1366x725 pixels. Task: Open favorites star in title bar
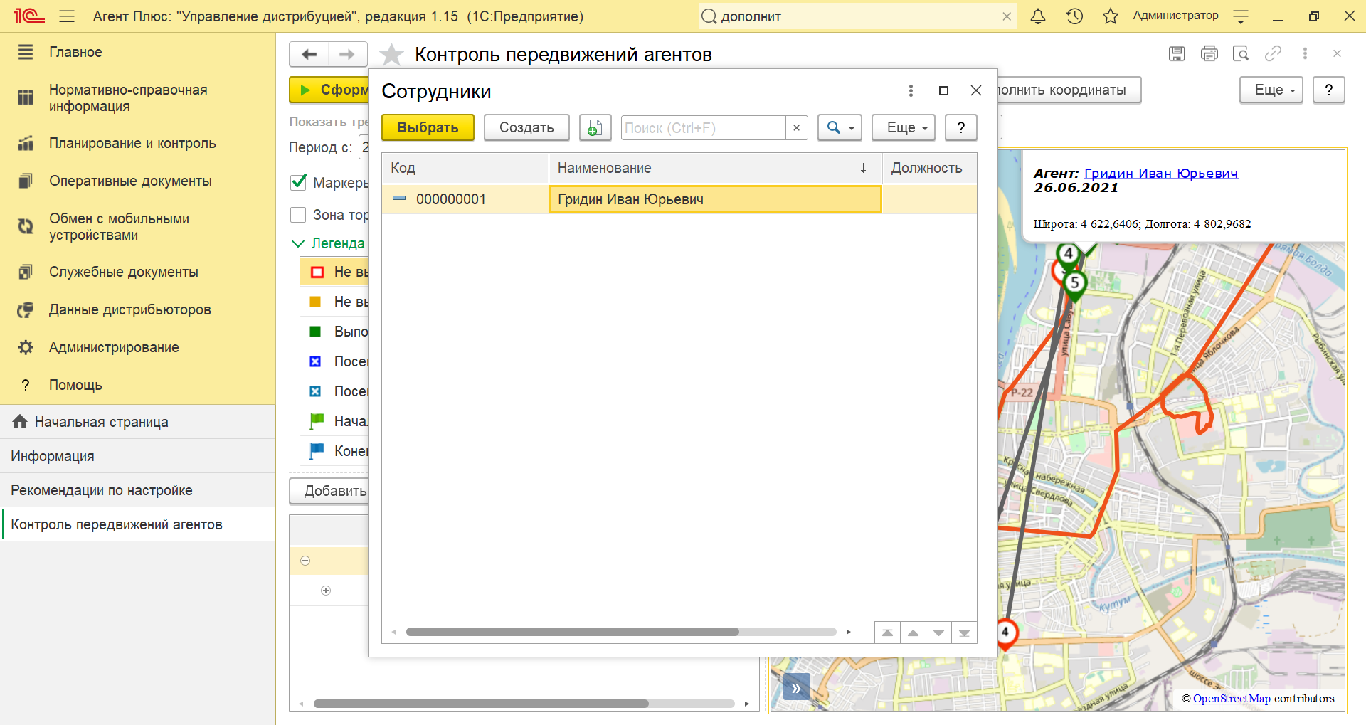click(1111, 16)
